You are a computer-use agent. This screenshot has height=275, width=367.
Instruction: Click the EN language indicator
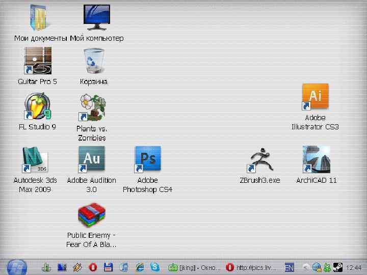point(290,267)
